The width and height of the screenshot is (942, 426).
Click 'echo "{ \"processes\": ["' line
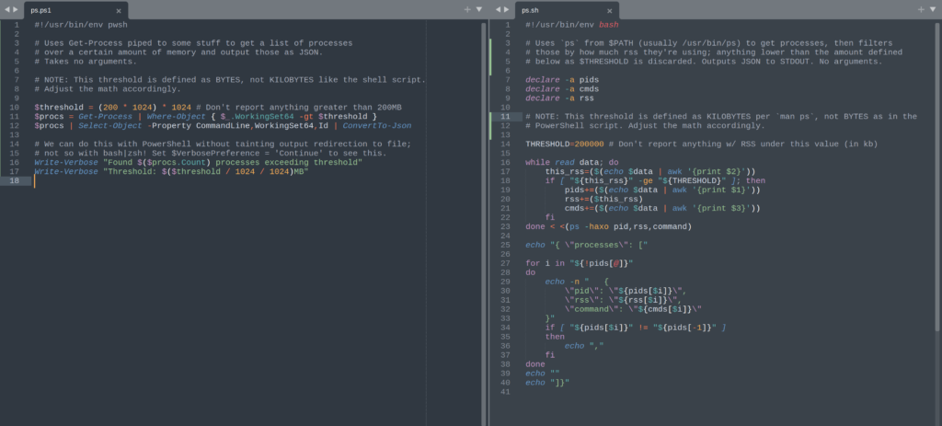pos(586,245)
